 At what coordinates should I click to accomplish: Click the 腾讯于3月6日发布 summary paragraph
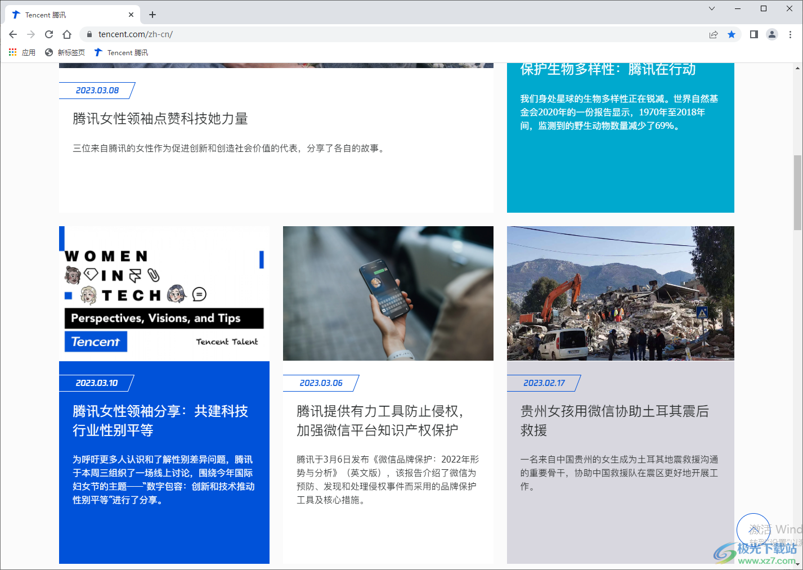[388, 480]
